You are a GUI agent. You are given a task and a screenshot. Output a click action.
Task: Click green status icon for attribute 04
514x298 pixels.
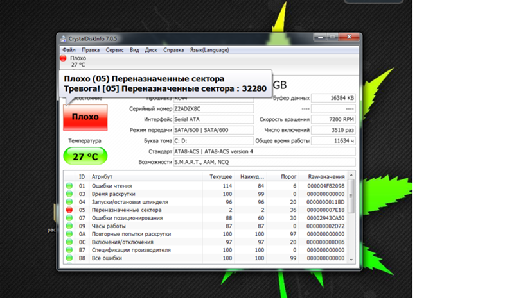(69, 202)
